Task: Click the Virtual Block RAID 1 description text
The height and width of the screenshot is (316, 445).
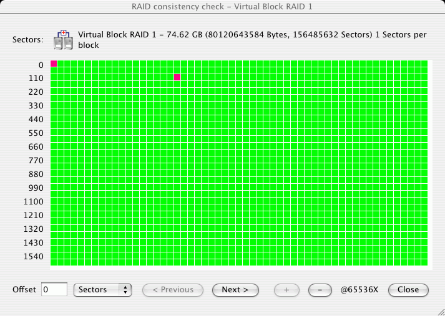Action: click(252, 40)
